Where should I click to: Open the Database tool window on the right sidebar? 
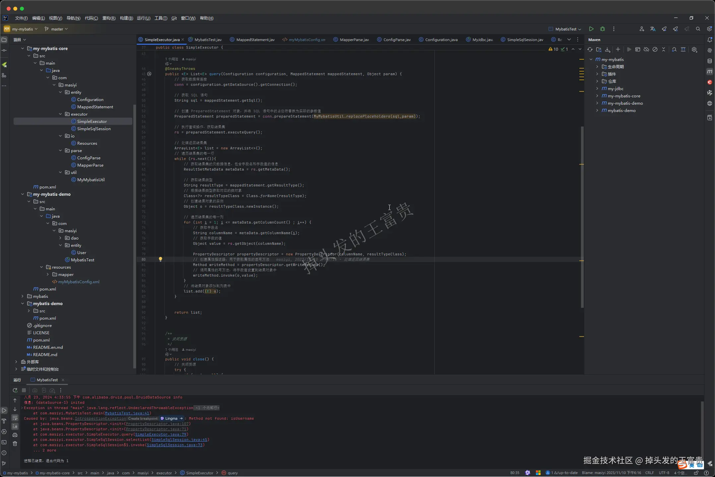(709, 61)
